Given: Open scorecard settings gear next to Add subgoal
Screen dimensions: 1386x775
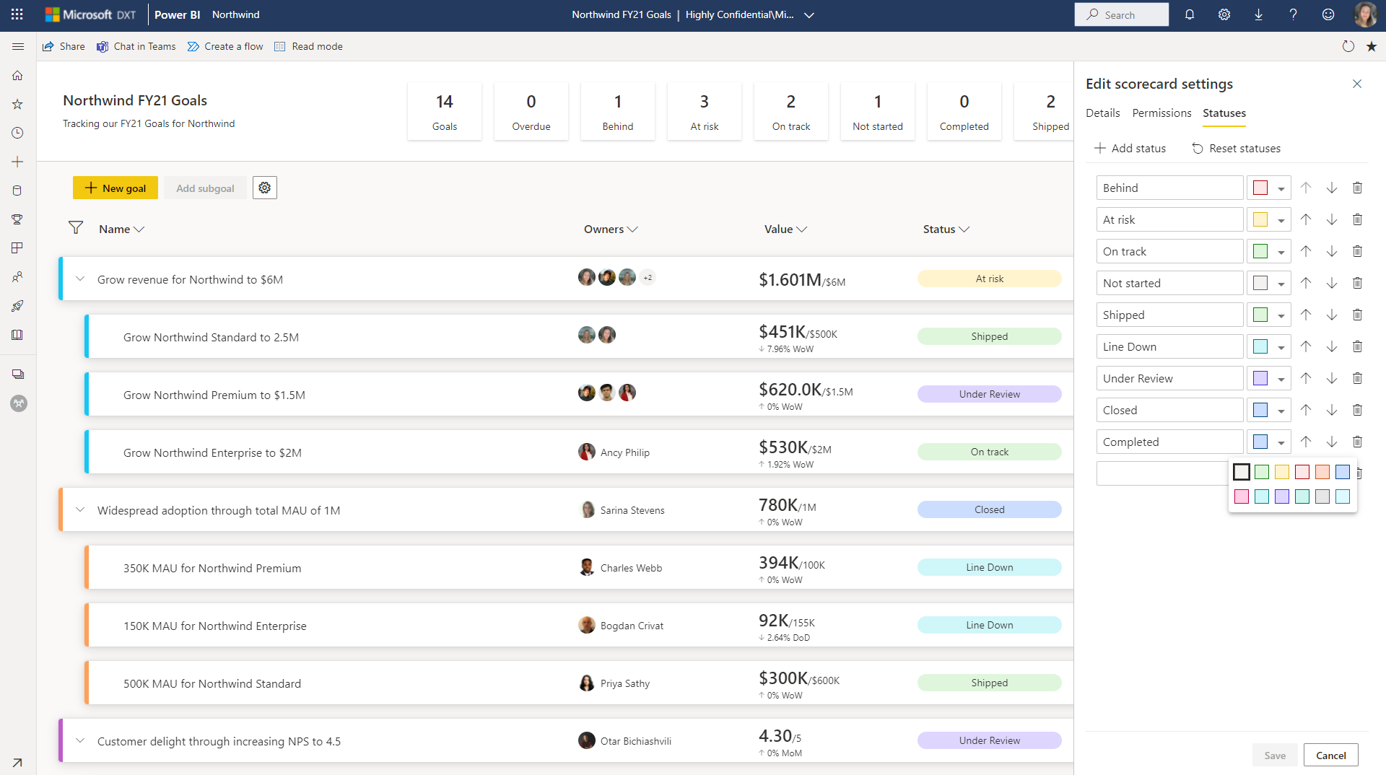Looking at the screenshot, I should [x=265, y=188].
